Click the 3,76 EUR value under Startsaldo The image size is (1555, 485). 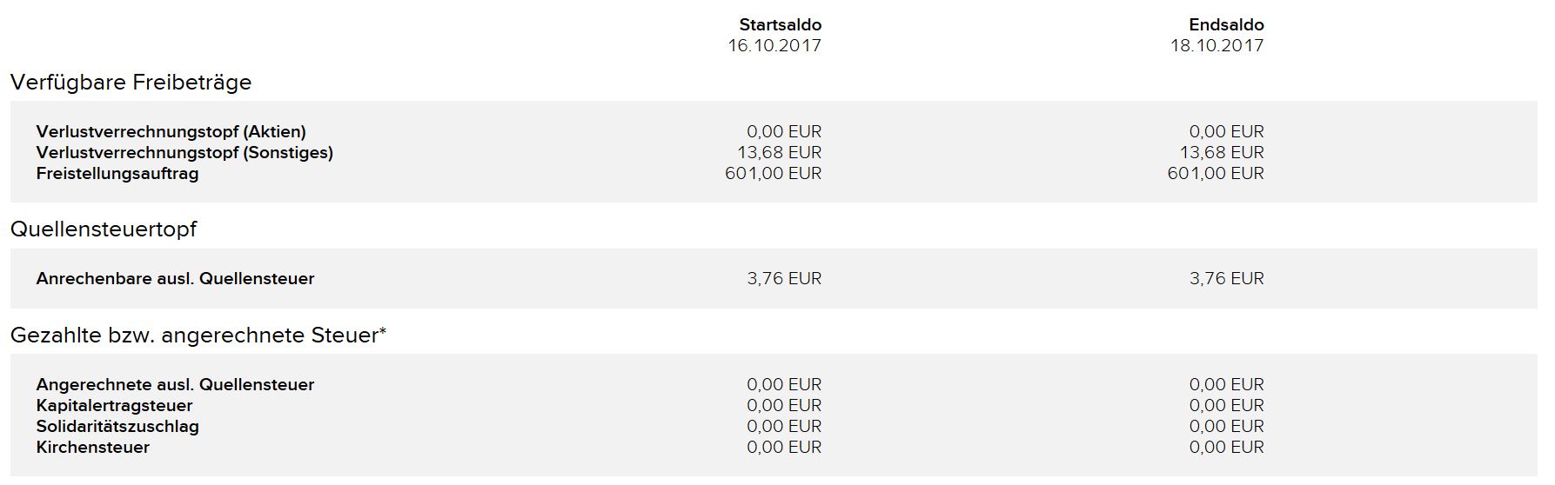tap(783, 279)
